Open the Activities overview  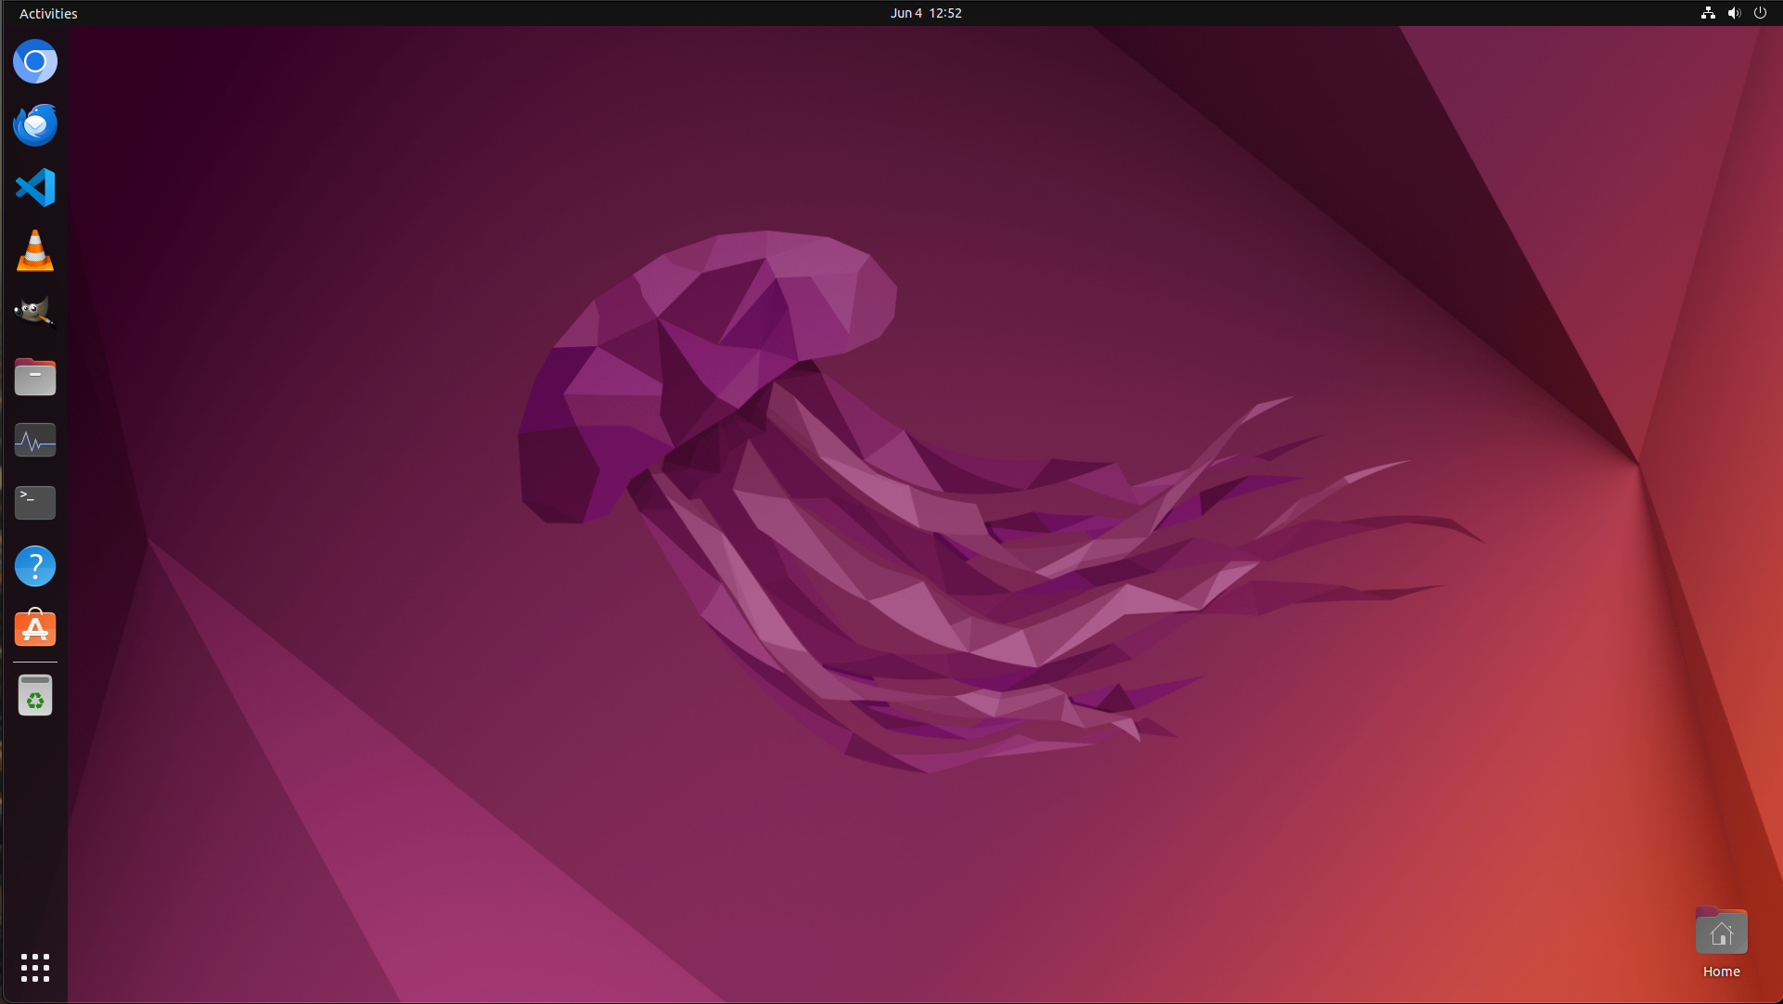coord(47,13)
